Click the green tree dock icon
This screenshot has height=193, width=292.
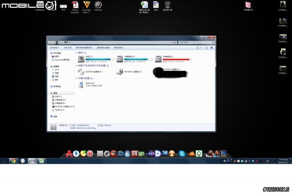click(199, 153)
